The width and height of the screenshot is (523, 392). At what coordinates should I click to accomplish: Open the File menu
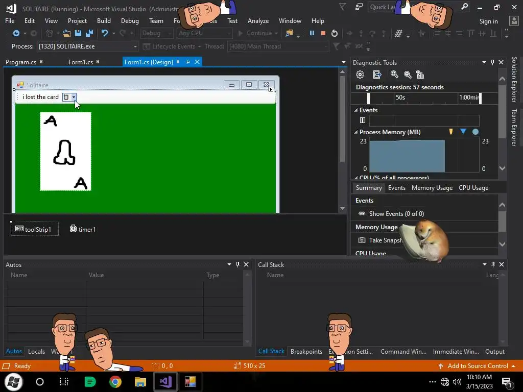pos(10,20)
